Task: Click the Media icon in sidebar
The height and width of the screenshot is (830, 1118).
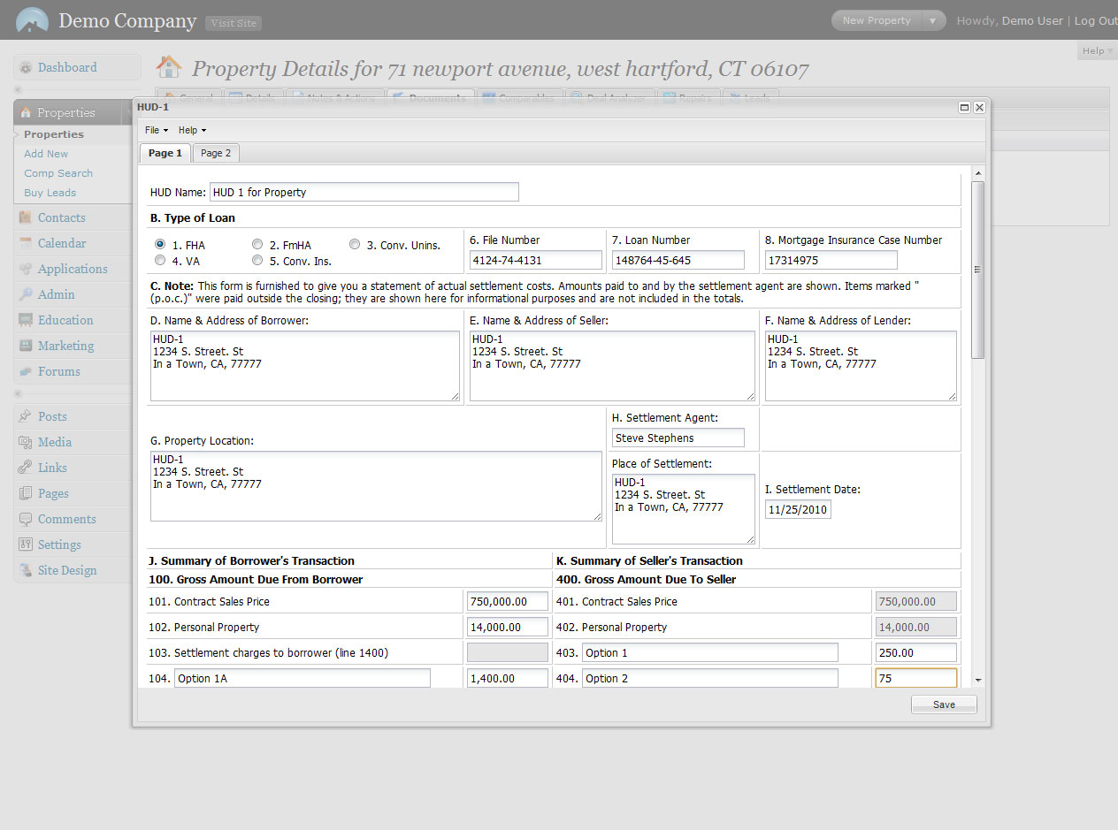Action: point(26,443)
